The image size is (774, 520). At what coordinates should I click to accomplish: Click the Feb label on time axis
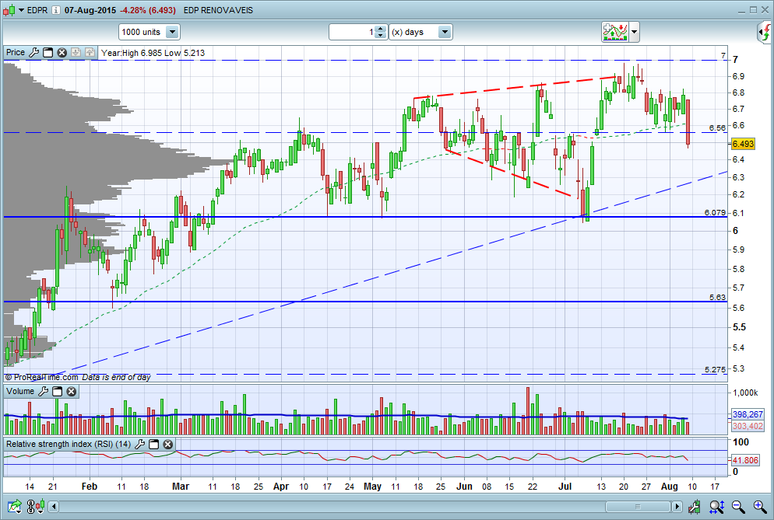tap(90, 487)
